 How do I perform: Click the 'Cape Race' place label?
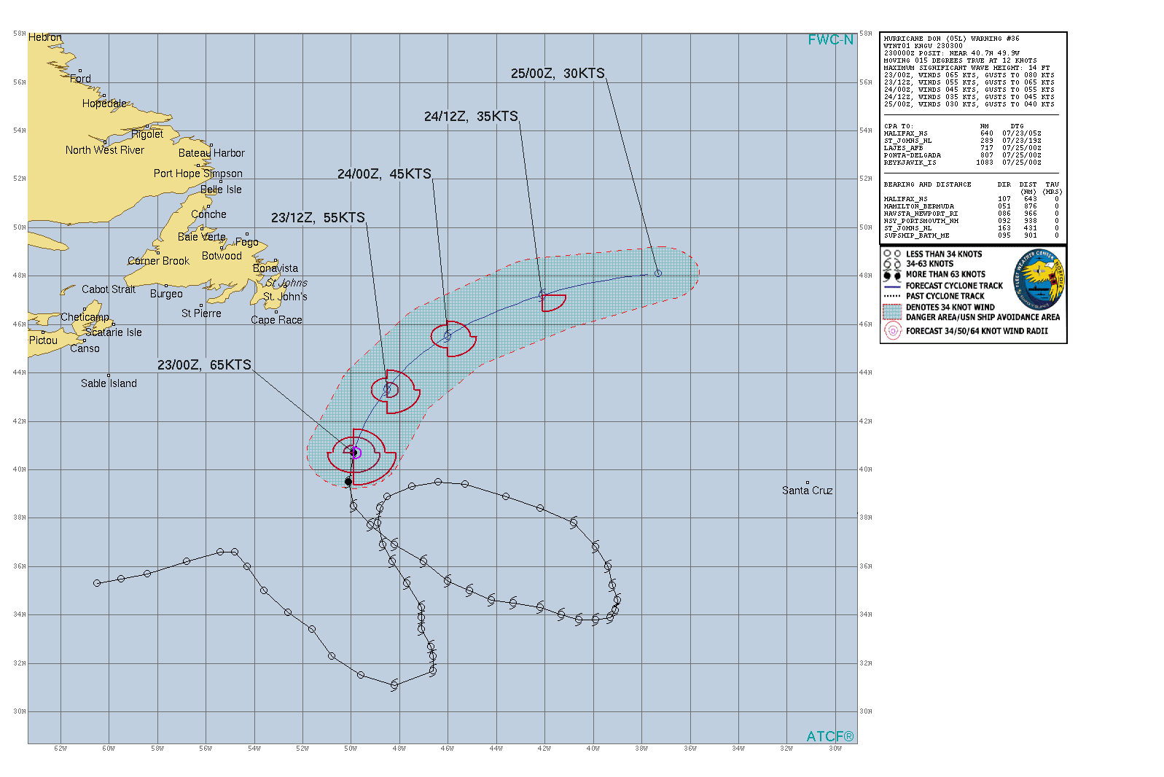pyautogui.click(x=276, y=320)
